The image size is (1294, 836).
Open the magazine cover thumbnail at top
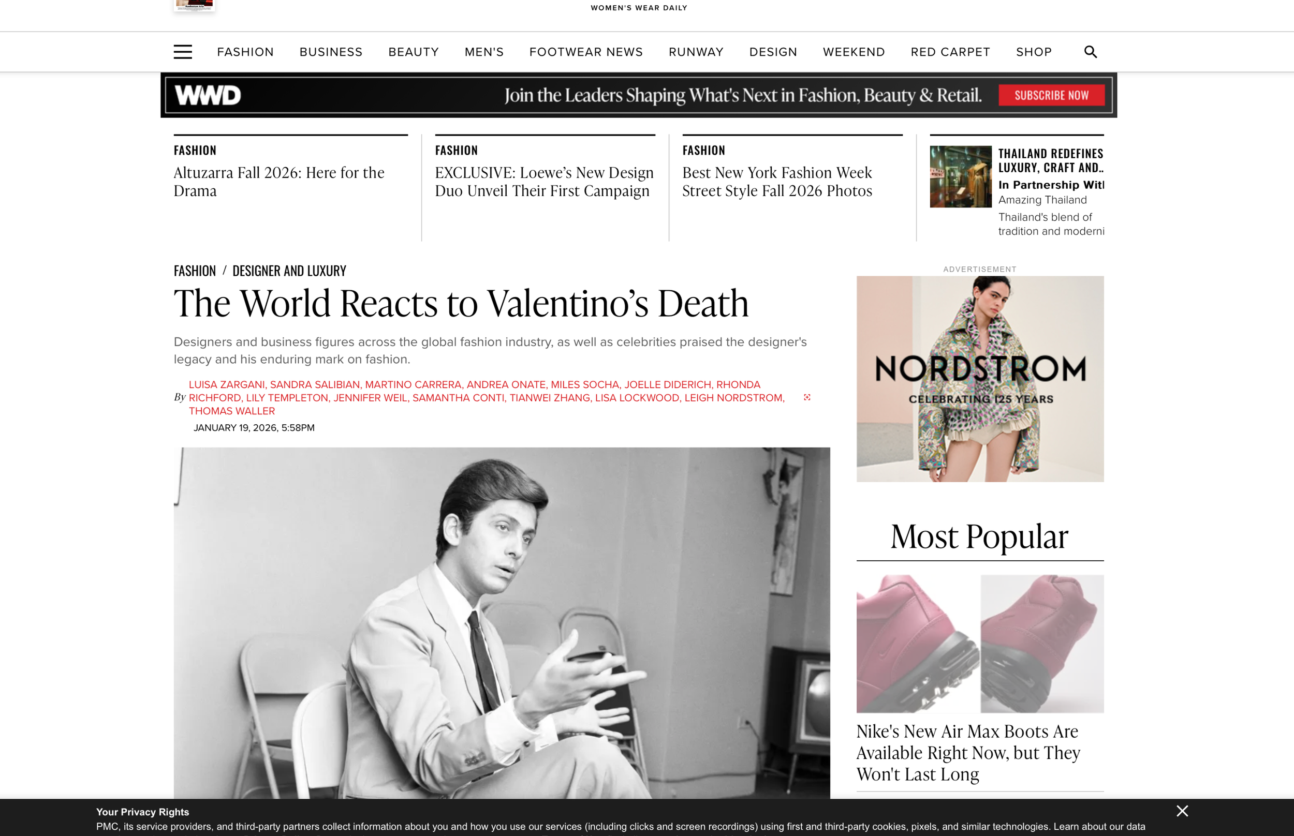pos(194,5)
